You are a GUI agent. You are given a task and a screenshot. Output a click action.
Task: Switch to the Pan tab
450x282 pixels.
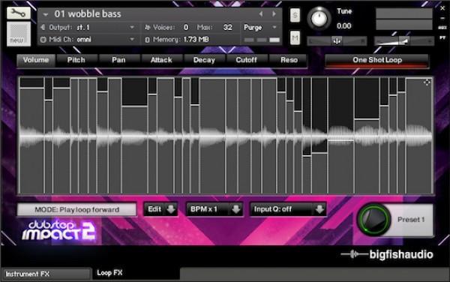[118, 60]
